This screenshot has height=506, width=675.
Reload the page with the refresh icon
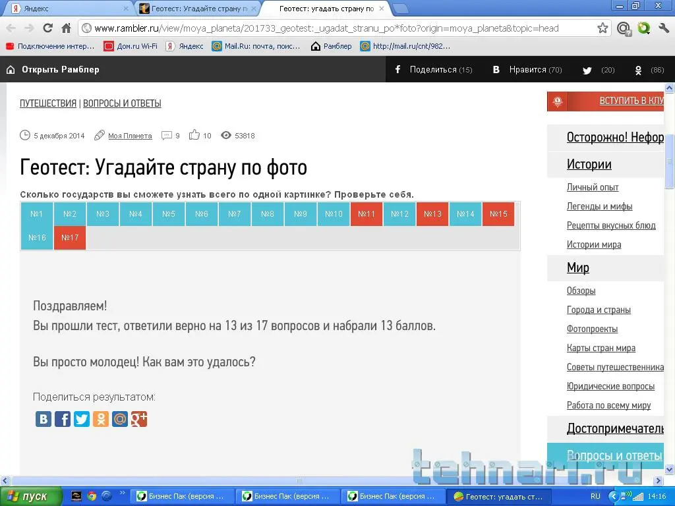coord(47,29)
